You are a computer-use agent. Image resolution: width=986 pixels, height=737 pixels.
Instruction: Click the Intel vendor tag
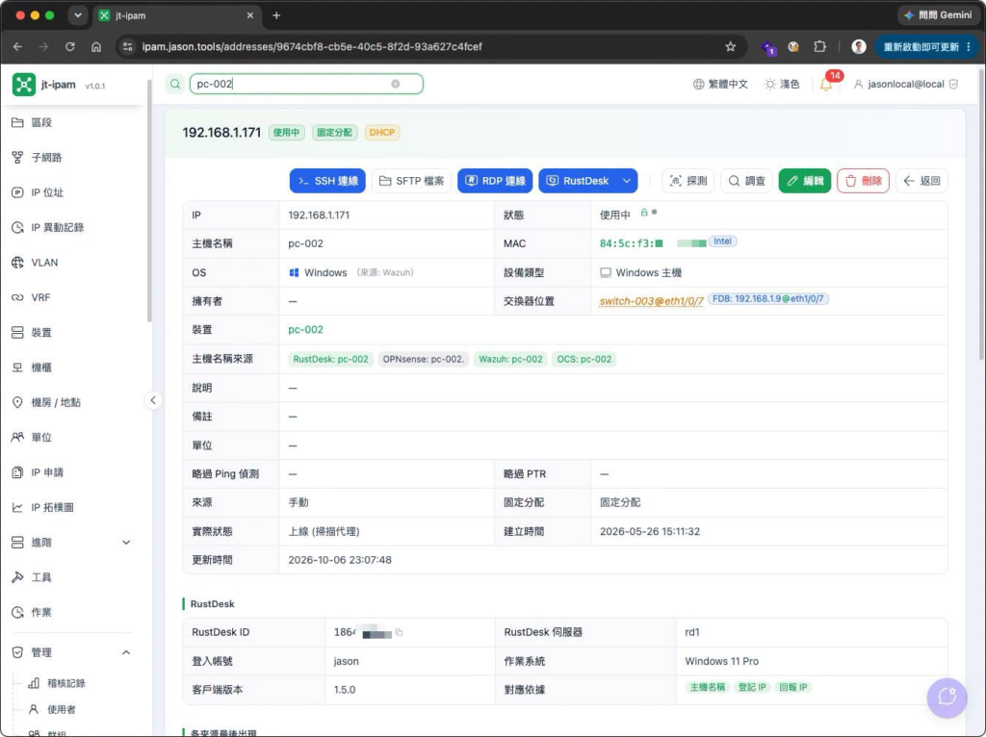pos(722,241)
